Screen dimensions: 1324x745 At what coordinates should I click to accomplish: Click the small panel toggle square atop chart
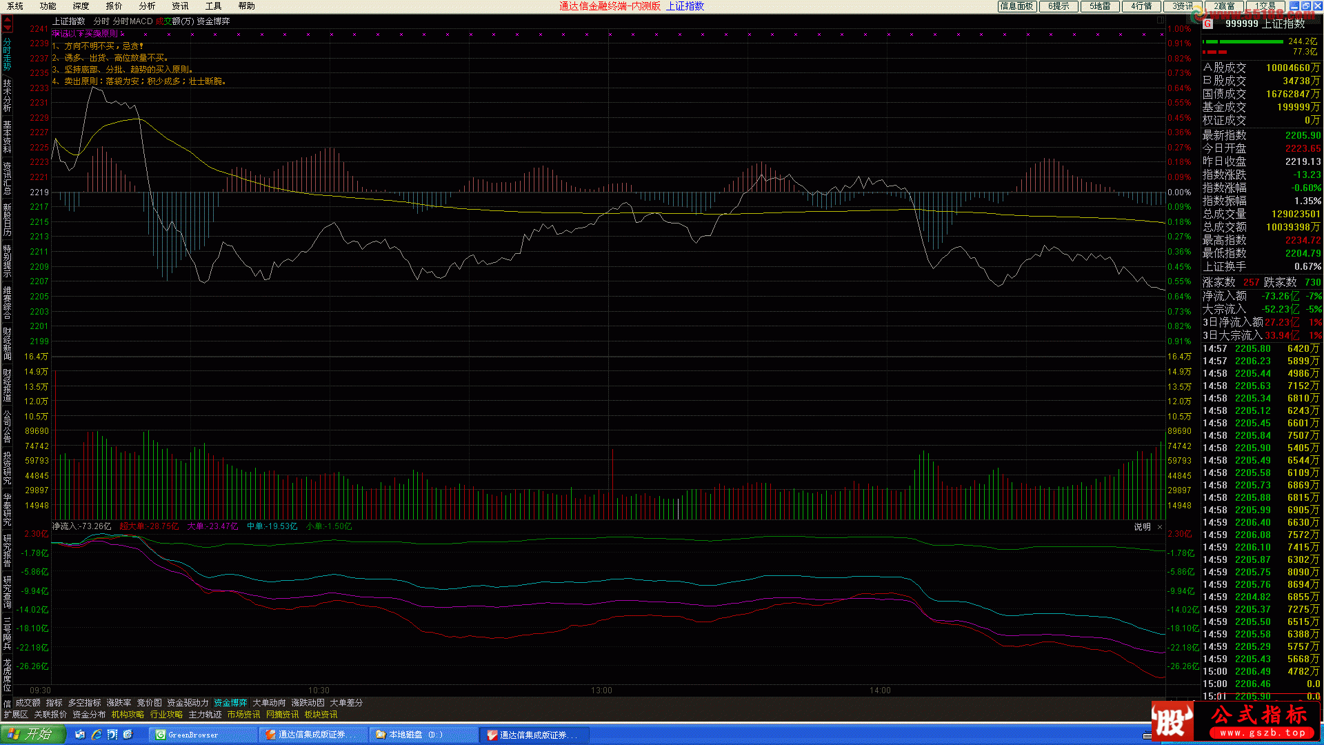[x=1160, y=21]
